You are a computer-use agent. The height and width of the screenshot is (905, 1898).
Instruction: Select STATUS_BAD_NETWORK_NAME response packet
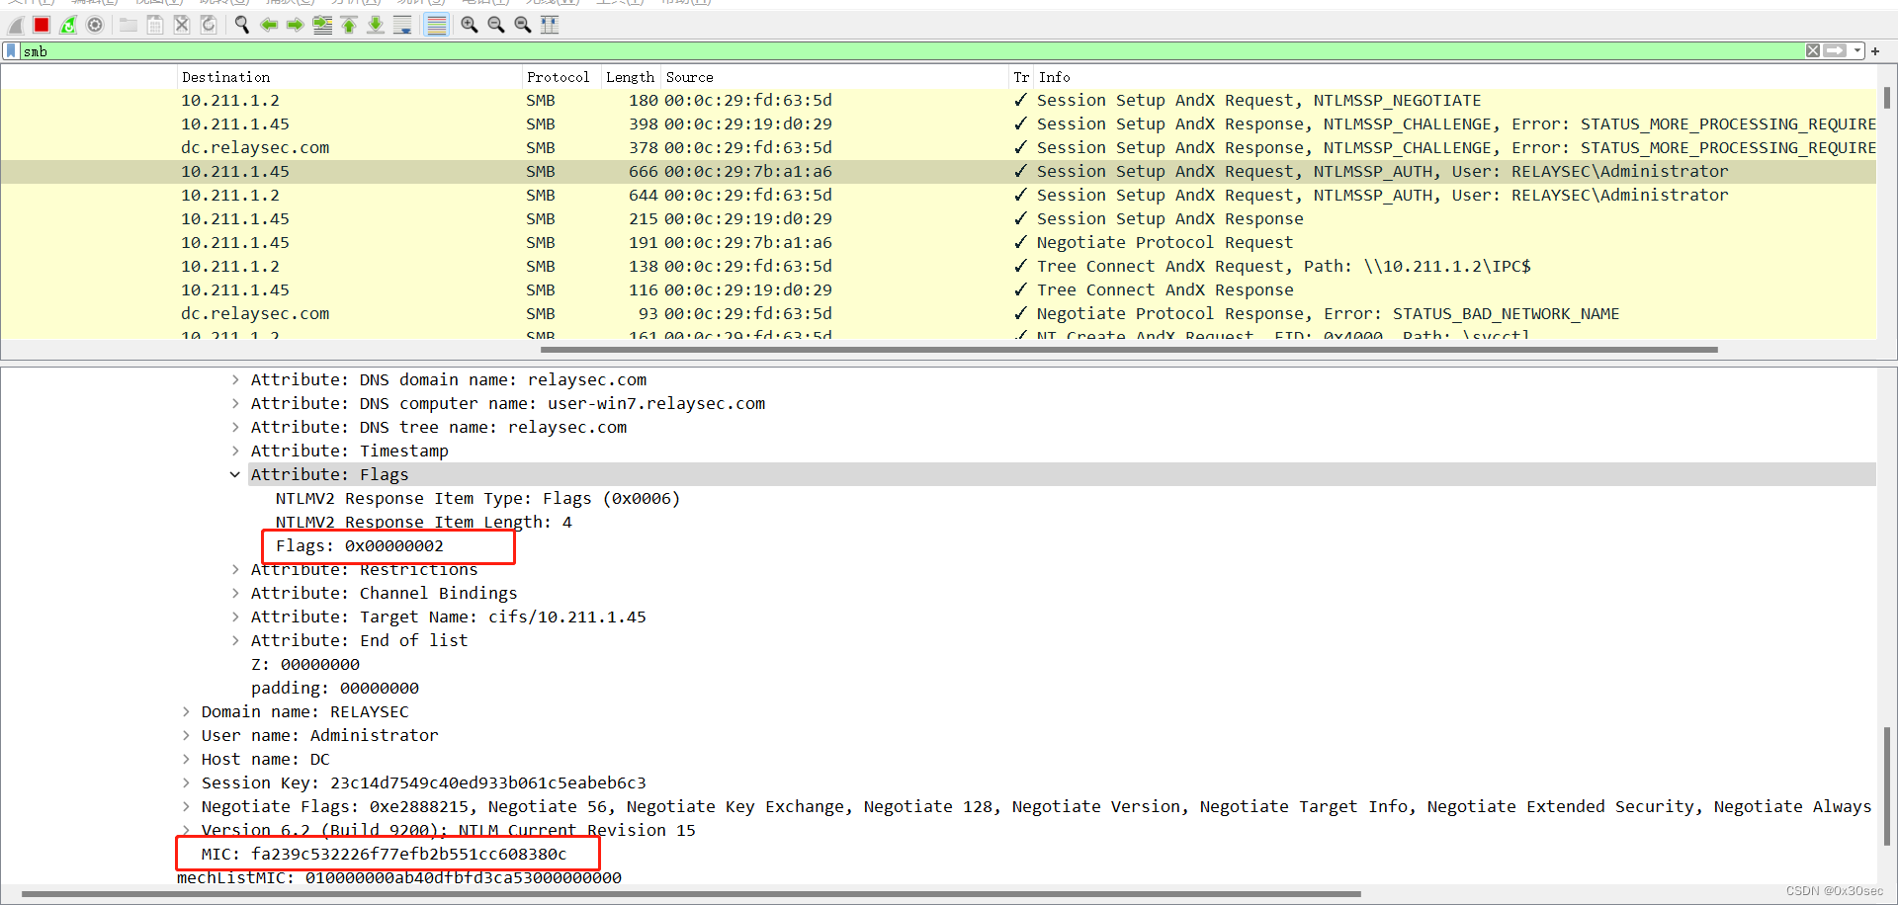[x=938, y=313]
